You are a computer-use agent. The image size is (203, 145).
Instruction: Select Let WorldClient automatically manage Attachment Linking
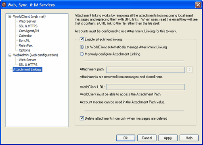pyautogui.click(x=82, y=47)
